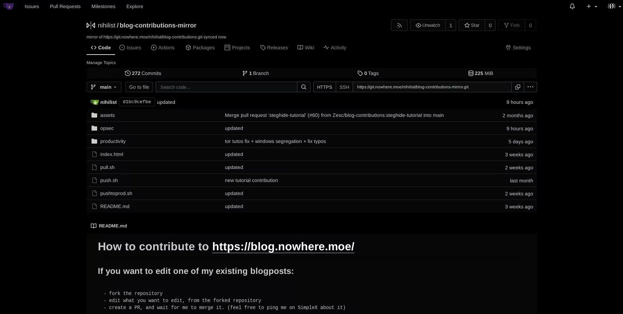The width and height of the screenshot is (623, 314).
Task: Open commit d1bc9cefbe link
Action: (137, 102)
